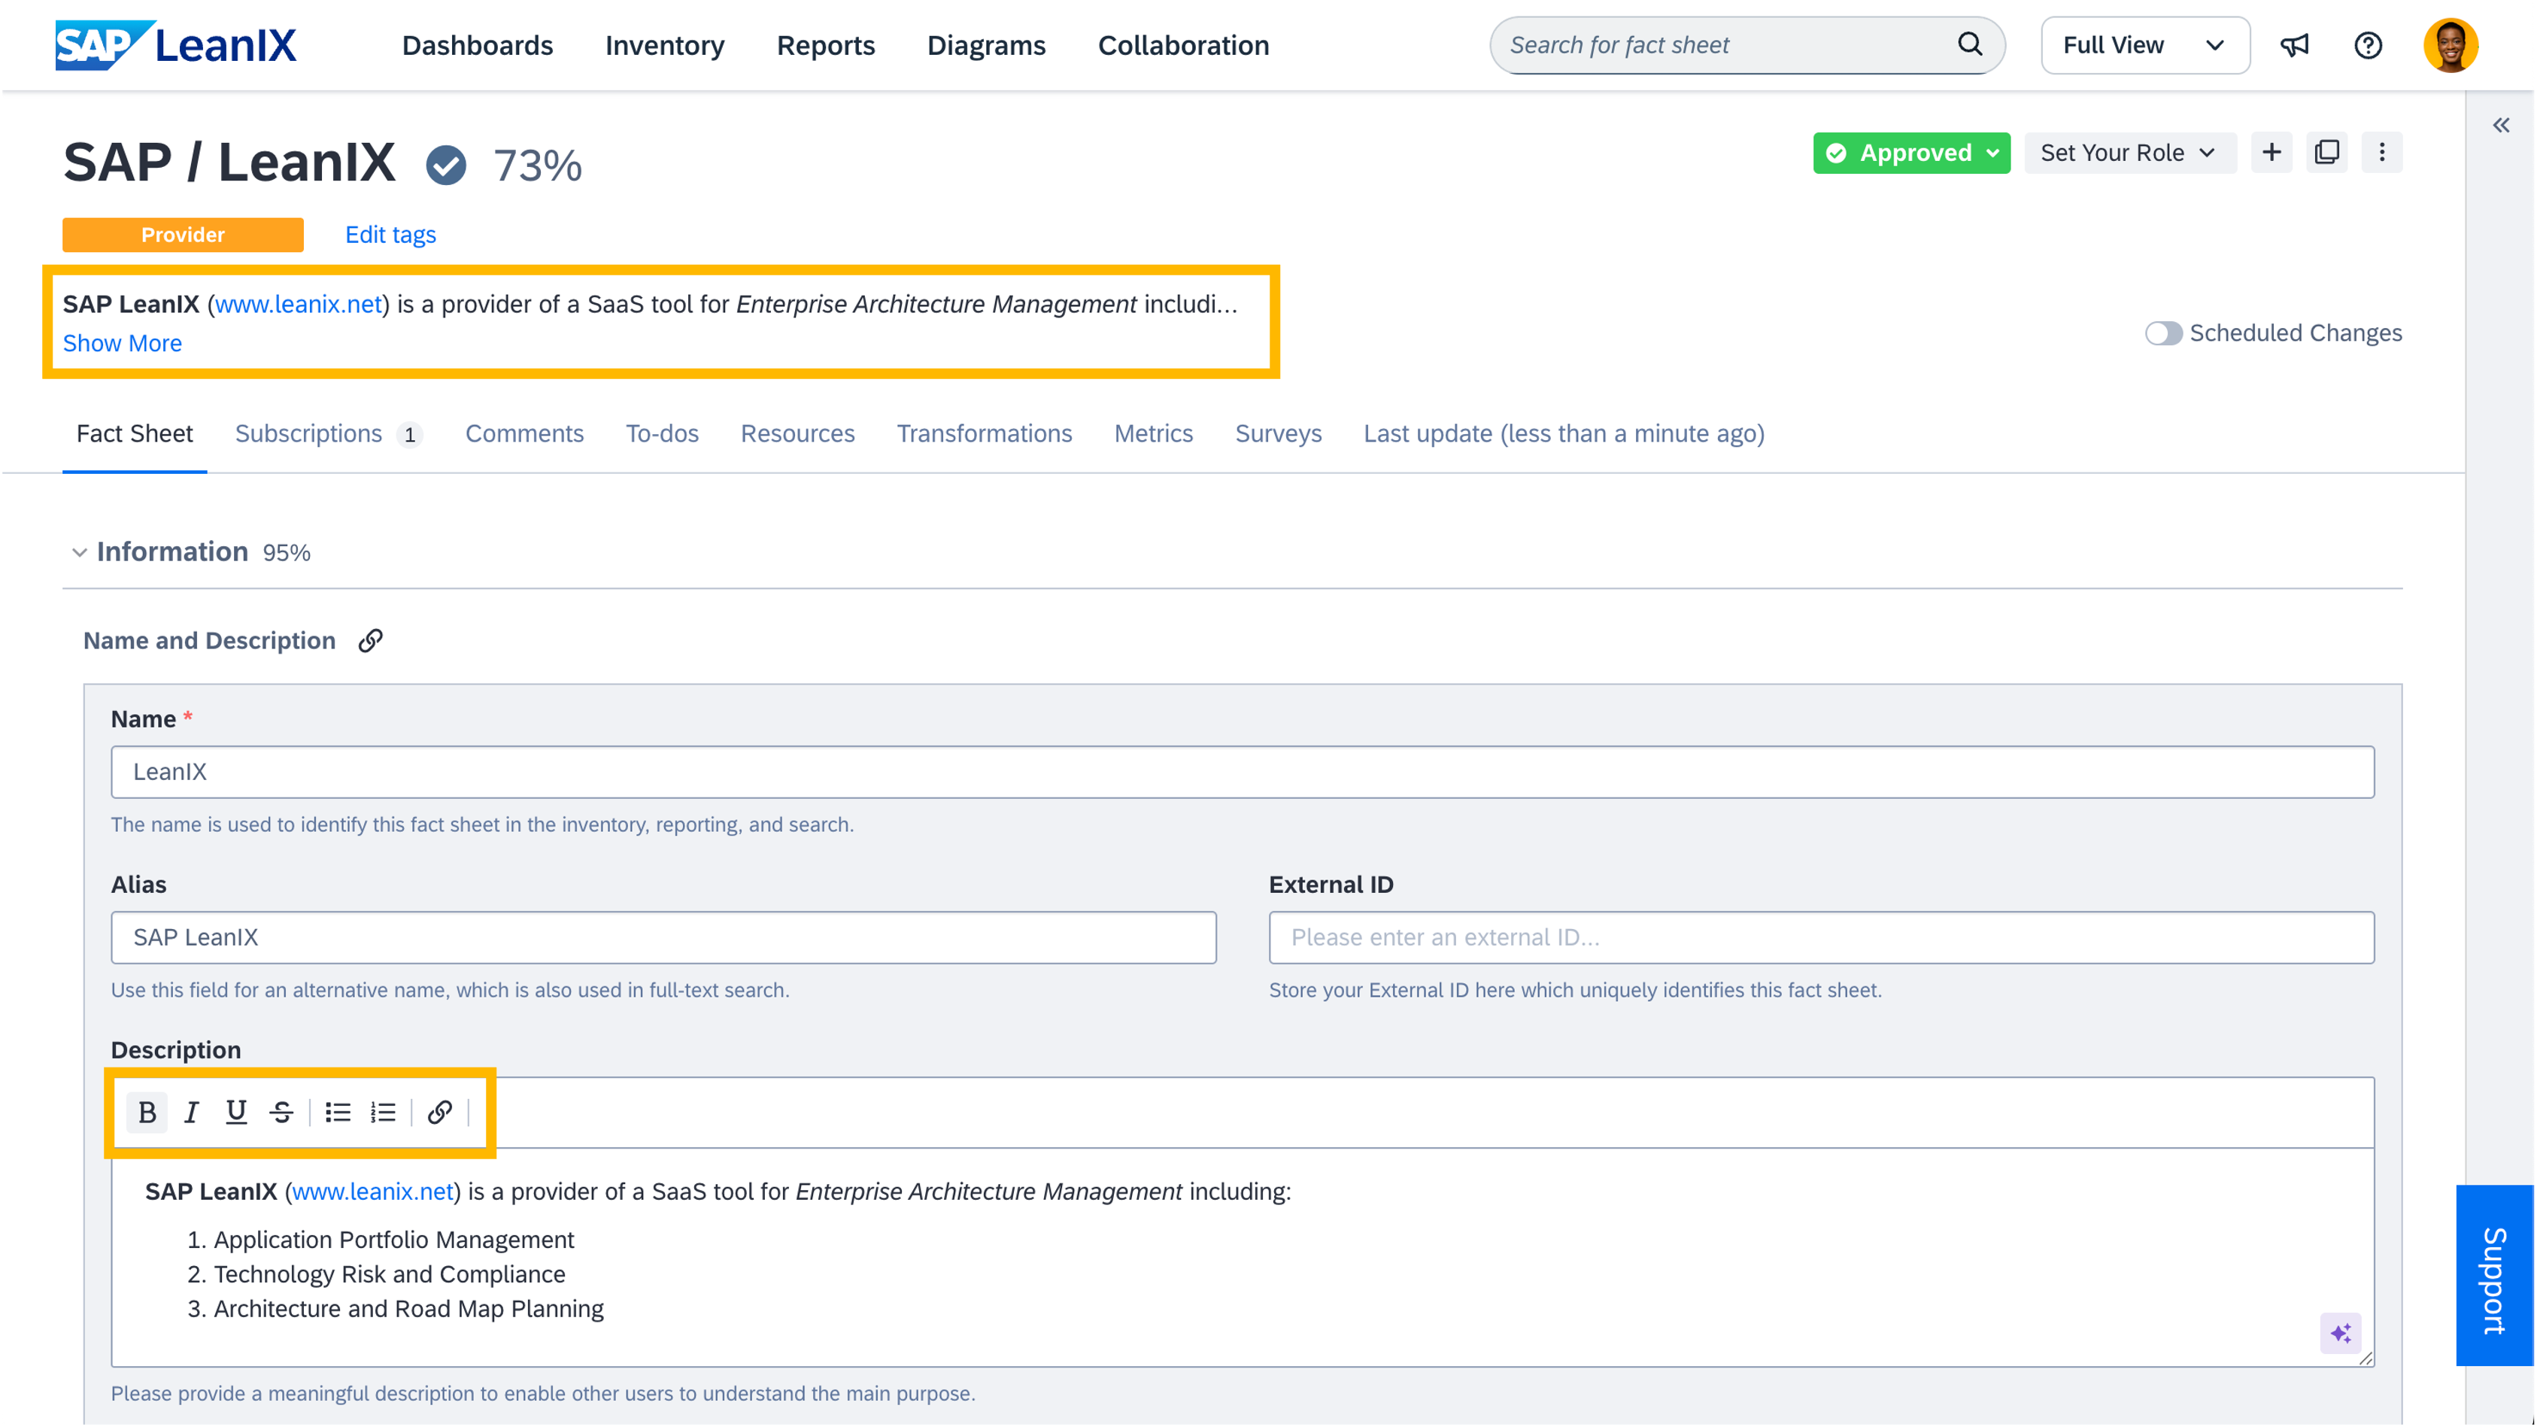The width and height of the screenshot is (2537, 1427).
Task: Toggle italic formatting in Description
Action: point(191,1112)
